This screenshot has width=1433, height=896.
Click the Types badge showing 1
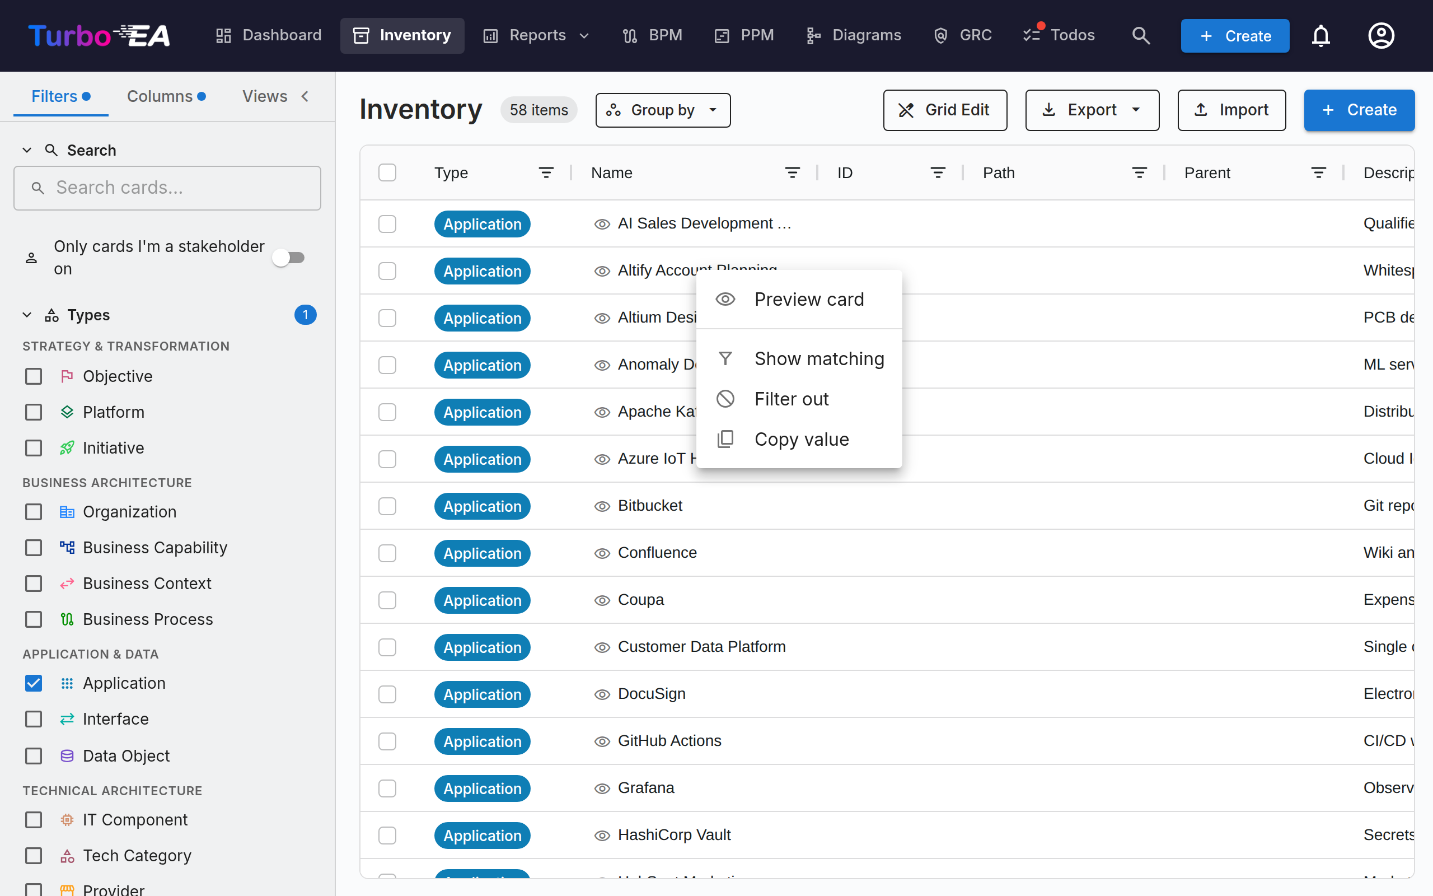(x=305, y=315)
